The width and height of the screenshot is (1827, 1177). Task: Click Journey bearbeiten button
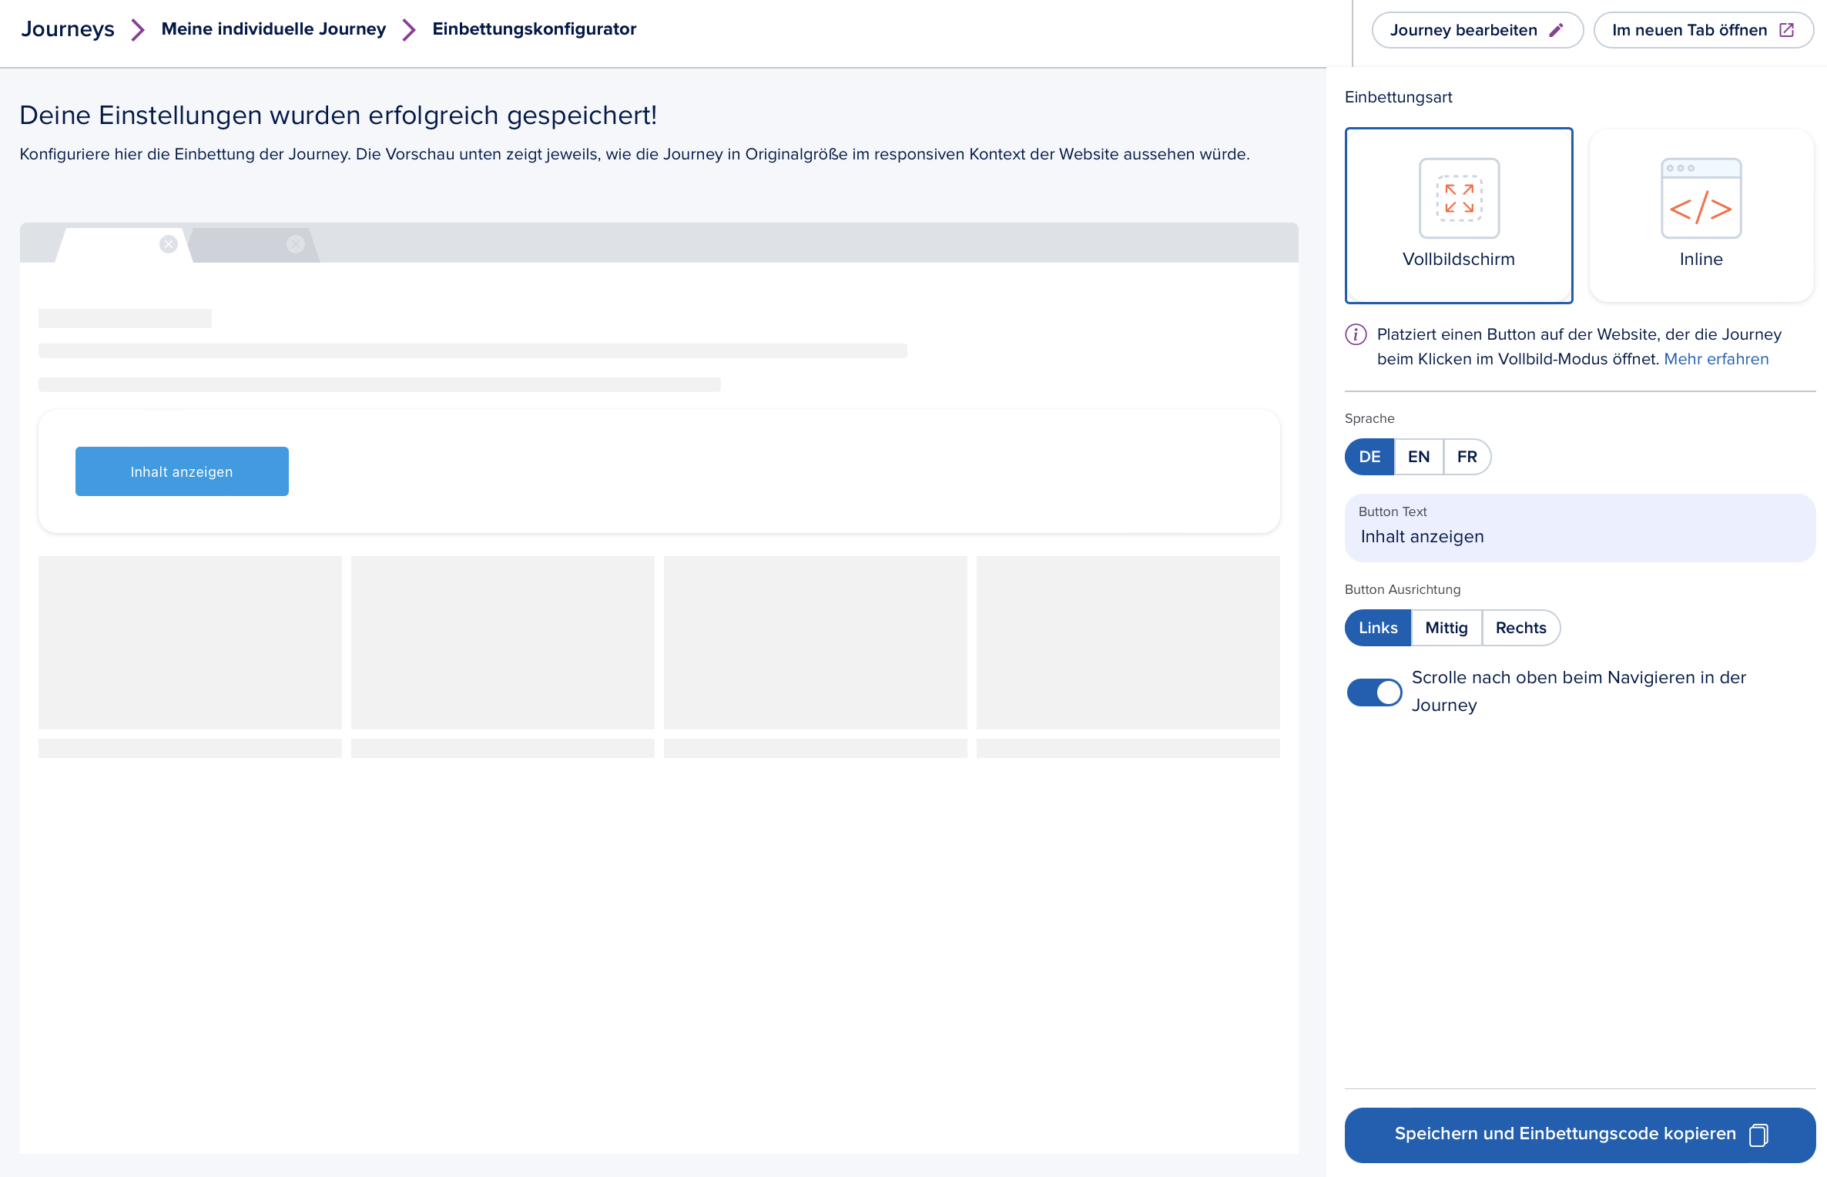(x=1477, y=30)
